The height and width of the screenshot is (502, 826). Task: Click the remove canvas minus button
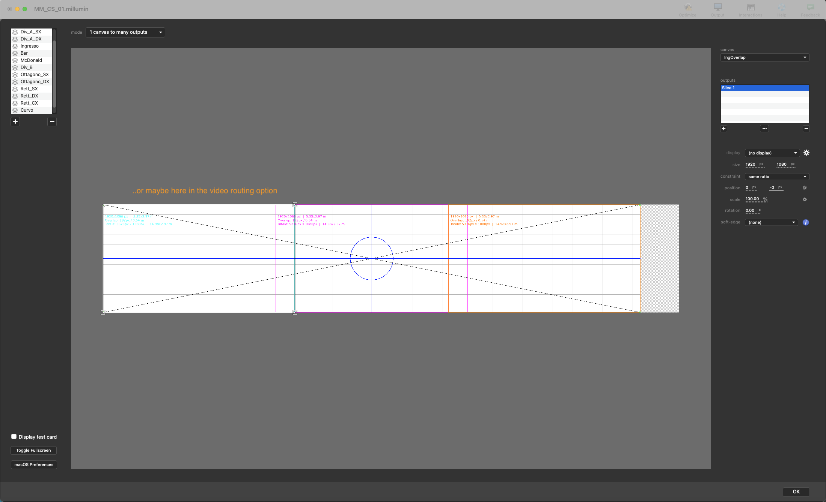tap(52, 121)
